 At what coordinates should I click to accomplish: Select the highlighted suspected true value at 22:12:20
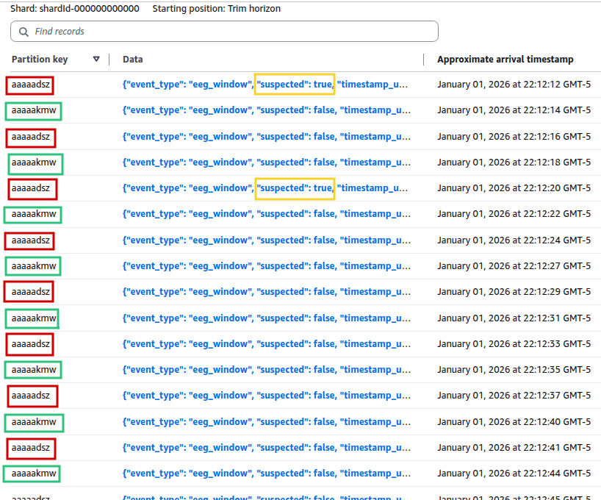coord(295,187)
